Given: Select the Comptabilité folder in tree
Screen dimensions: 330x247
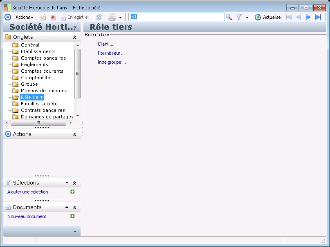Looking at the screenshot, I should (x=35, y=78).
